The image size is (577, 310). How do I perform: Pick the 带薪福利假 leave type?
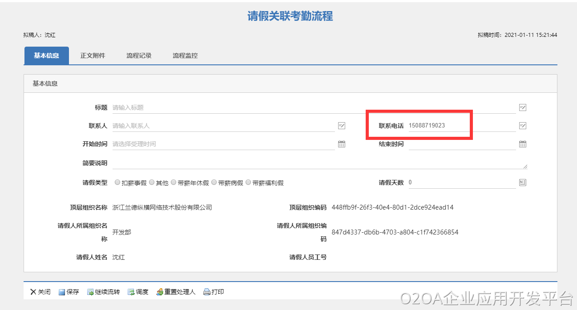click(248, 183)
